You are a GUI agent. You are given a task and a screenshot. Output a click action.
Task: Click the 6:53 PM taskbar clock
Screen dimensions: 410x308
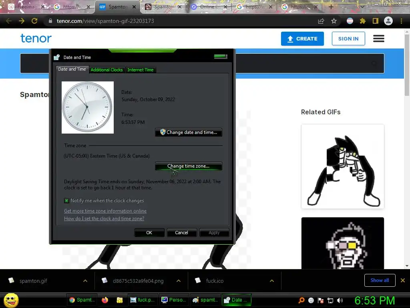(374, 300)
